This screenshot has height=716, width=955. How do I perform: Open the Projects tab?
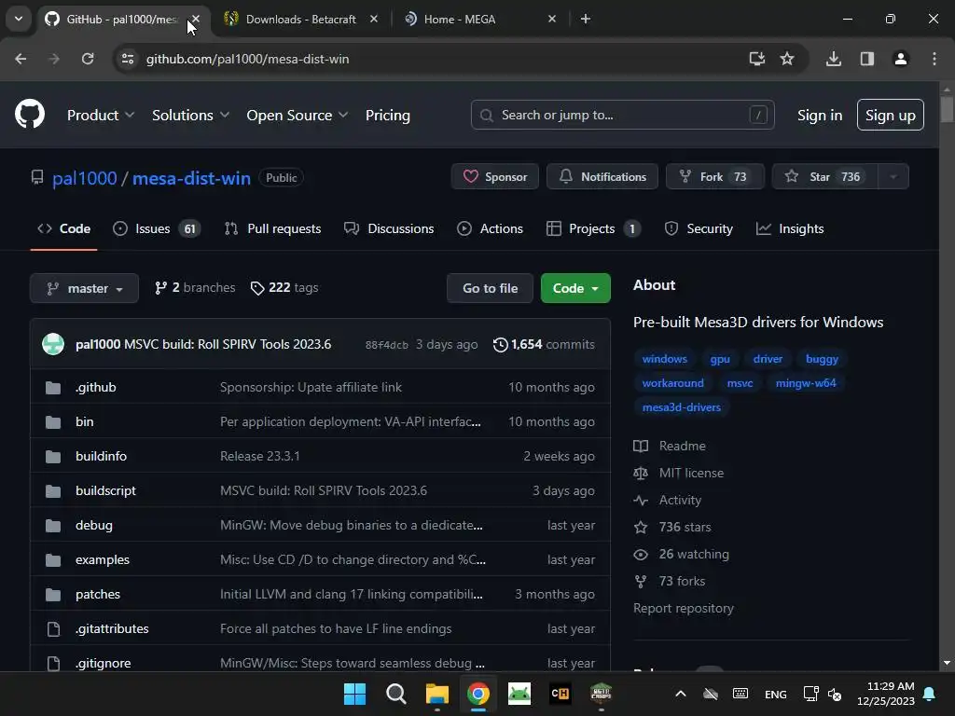pos(593,229)
